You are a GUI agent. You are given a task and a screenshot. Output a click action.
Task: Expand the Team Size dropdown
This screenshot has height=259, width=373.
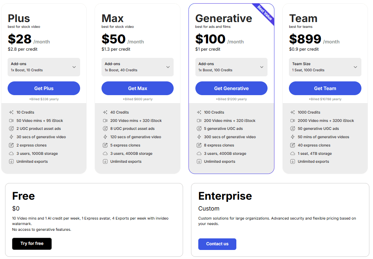(325, 67)
